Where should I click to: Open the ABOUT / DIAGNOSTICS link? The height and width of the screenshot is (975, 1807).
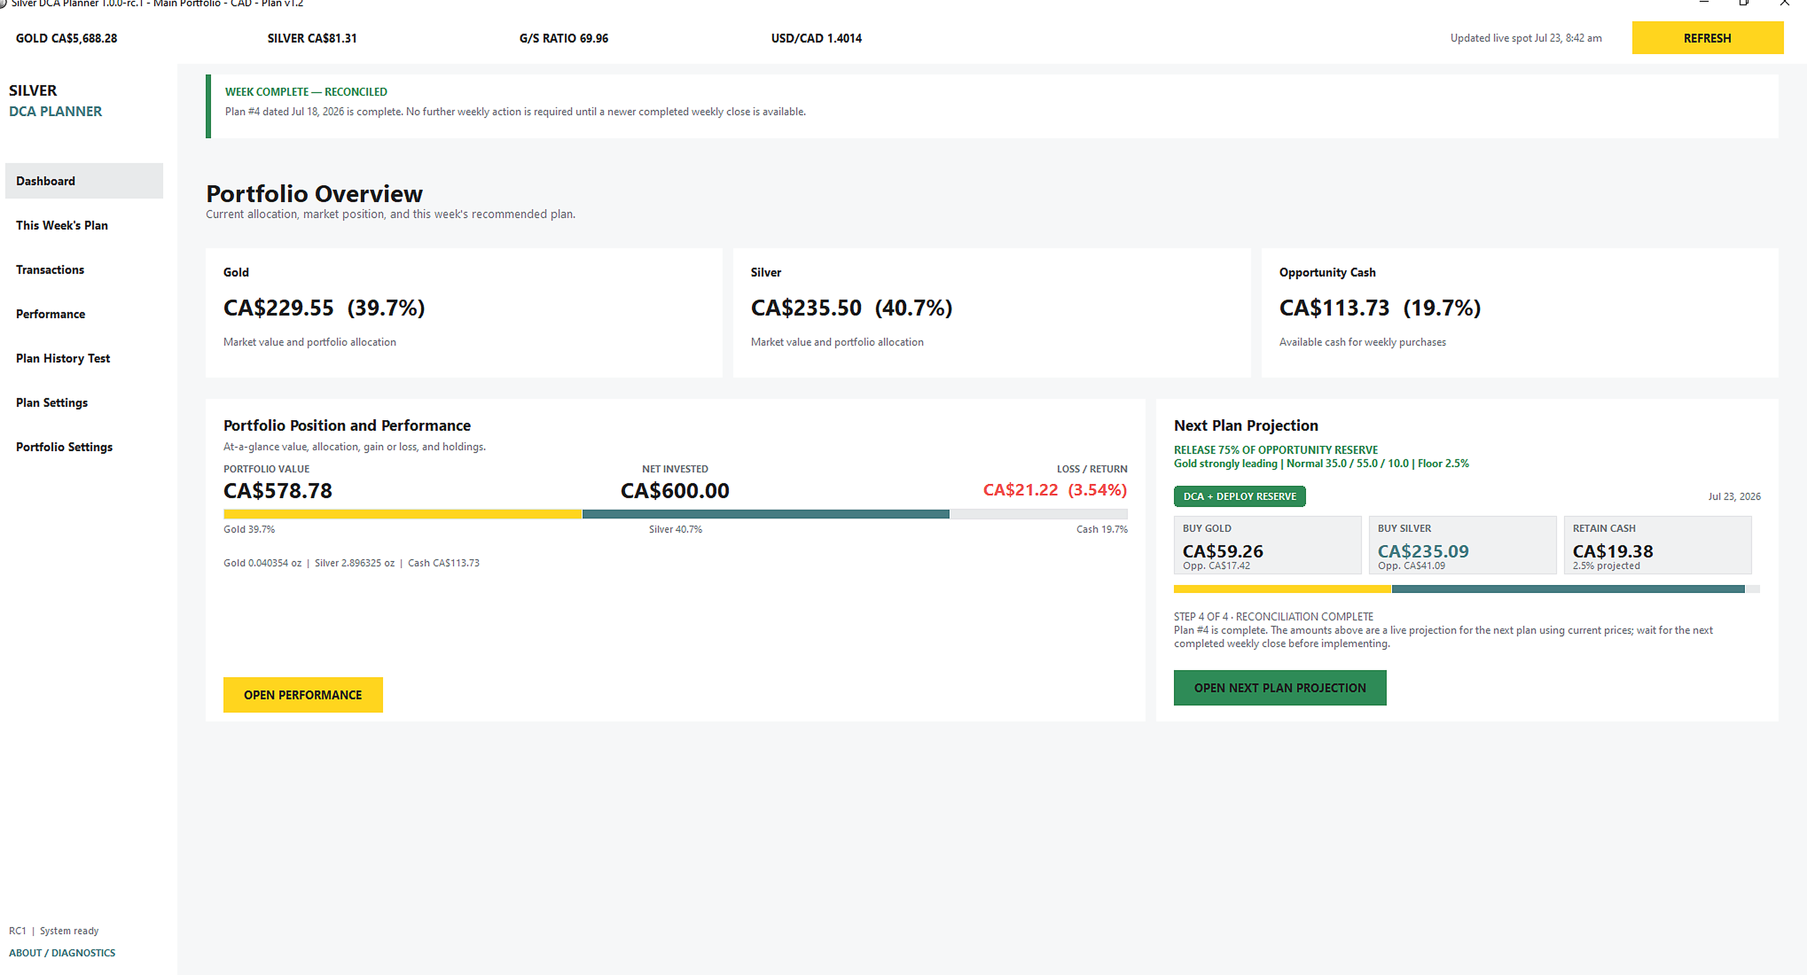[x=62, y=952]
